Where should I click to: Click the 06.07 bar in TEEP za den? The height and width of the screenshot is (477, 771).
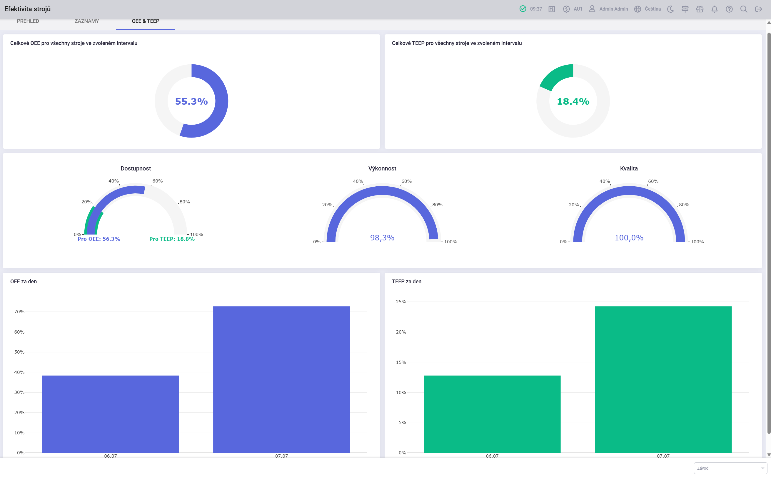pyautogui.click(x=492, y=414)
